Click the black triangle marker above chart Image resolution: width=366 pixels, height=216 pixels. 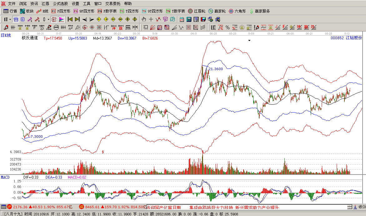click(249, 41)
